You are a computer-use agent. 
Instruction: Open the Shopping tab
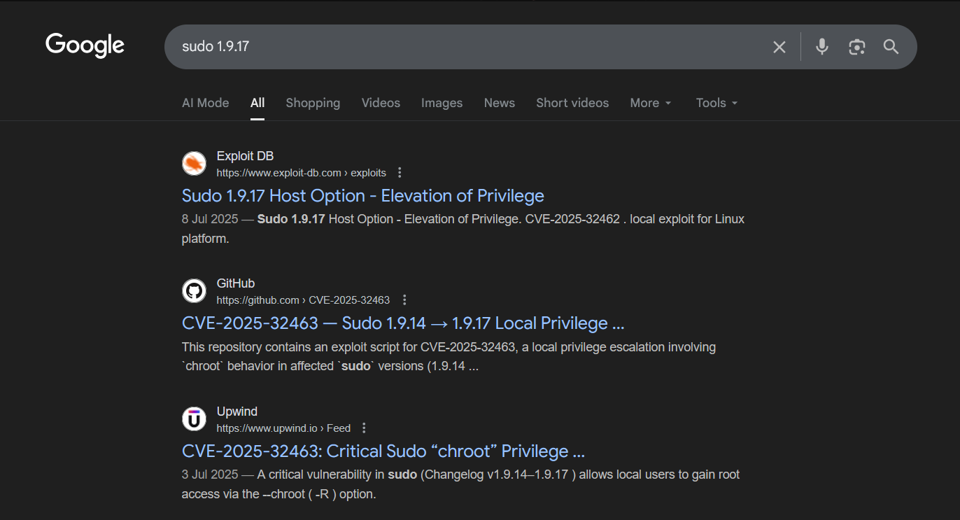pyautogui.click(x=313, y=103)
